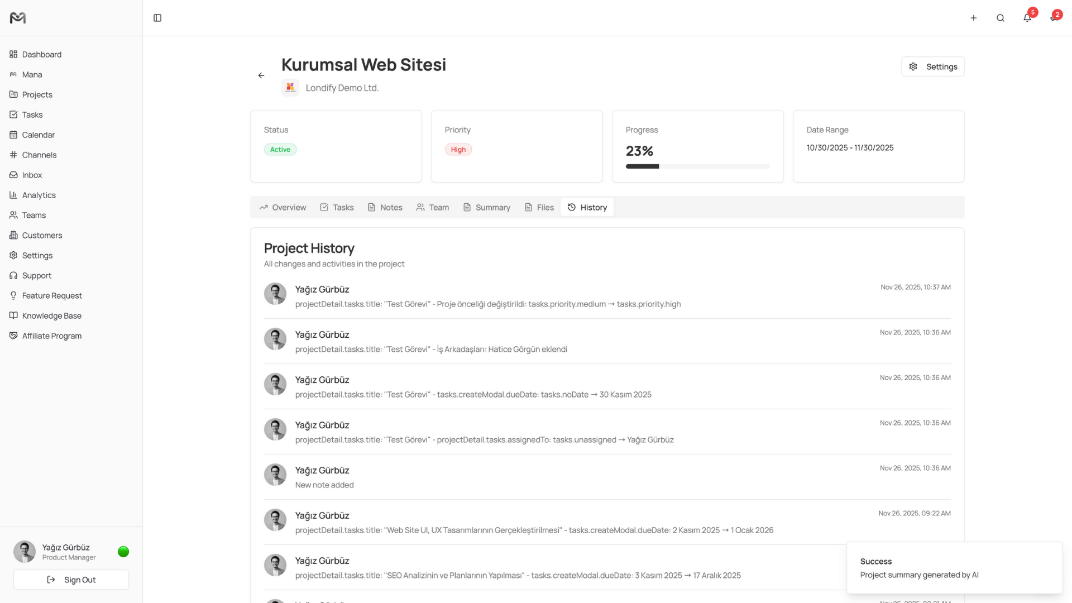The image size is (1072, 603).
Task: Click the green online status indicator
Action: tap(123, 552)
